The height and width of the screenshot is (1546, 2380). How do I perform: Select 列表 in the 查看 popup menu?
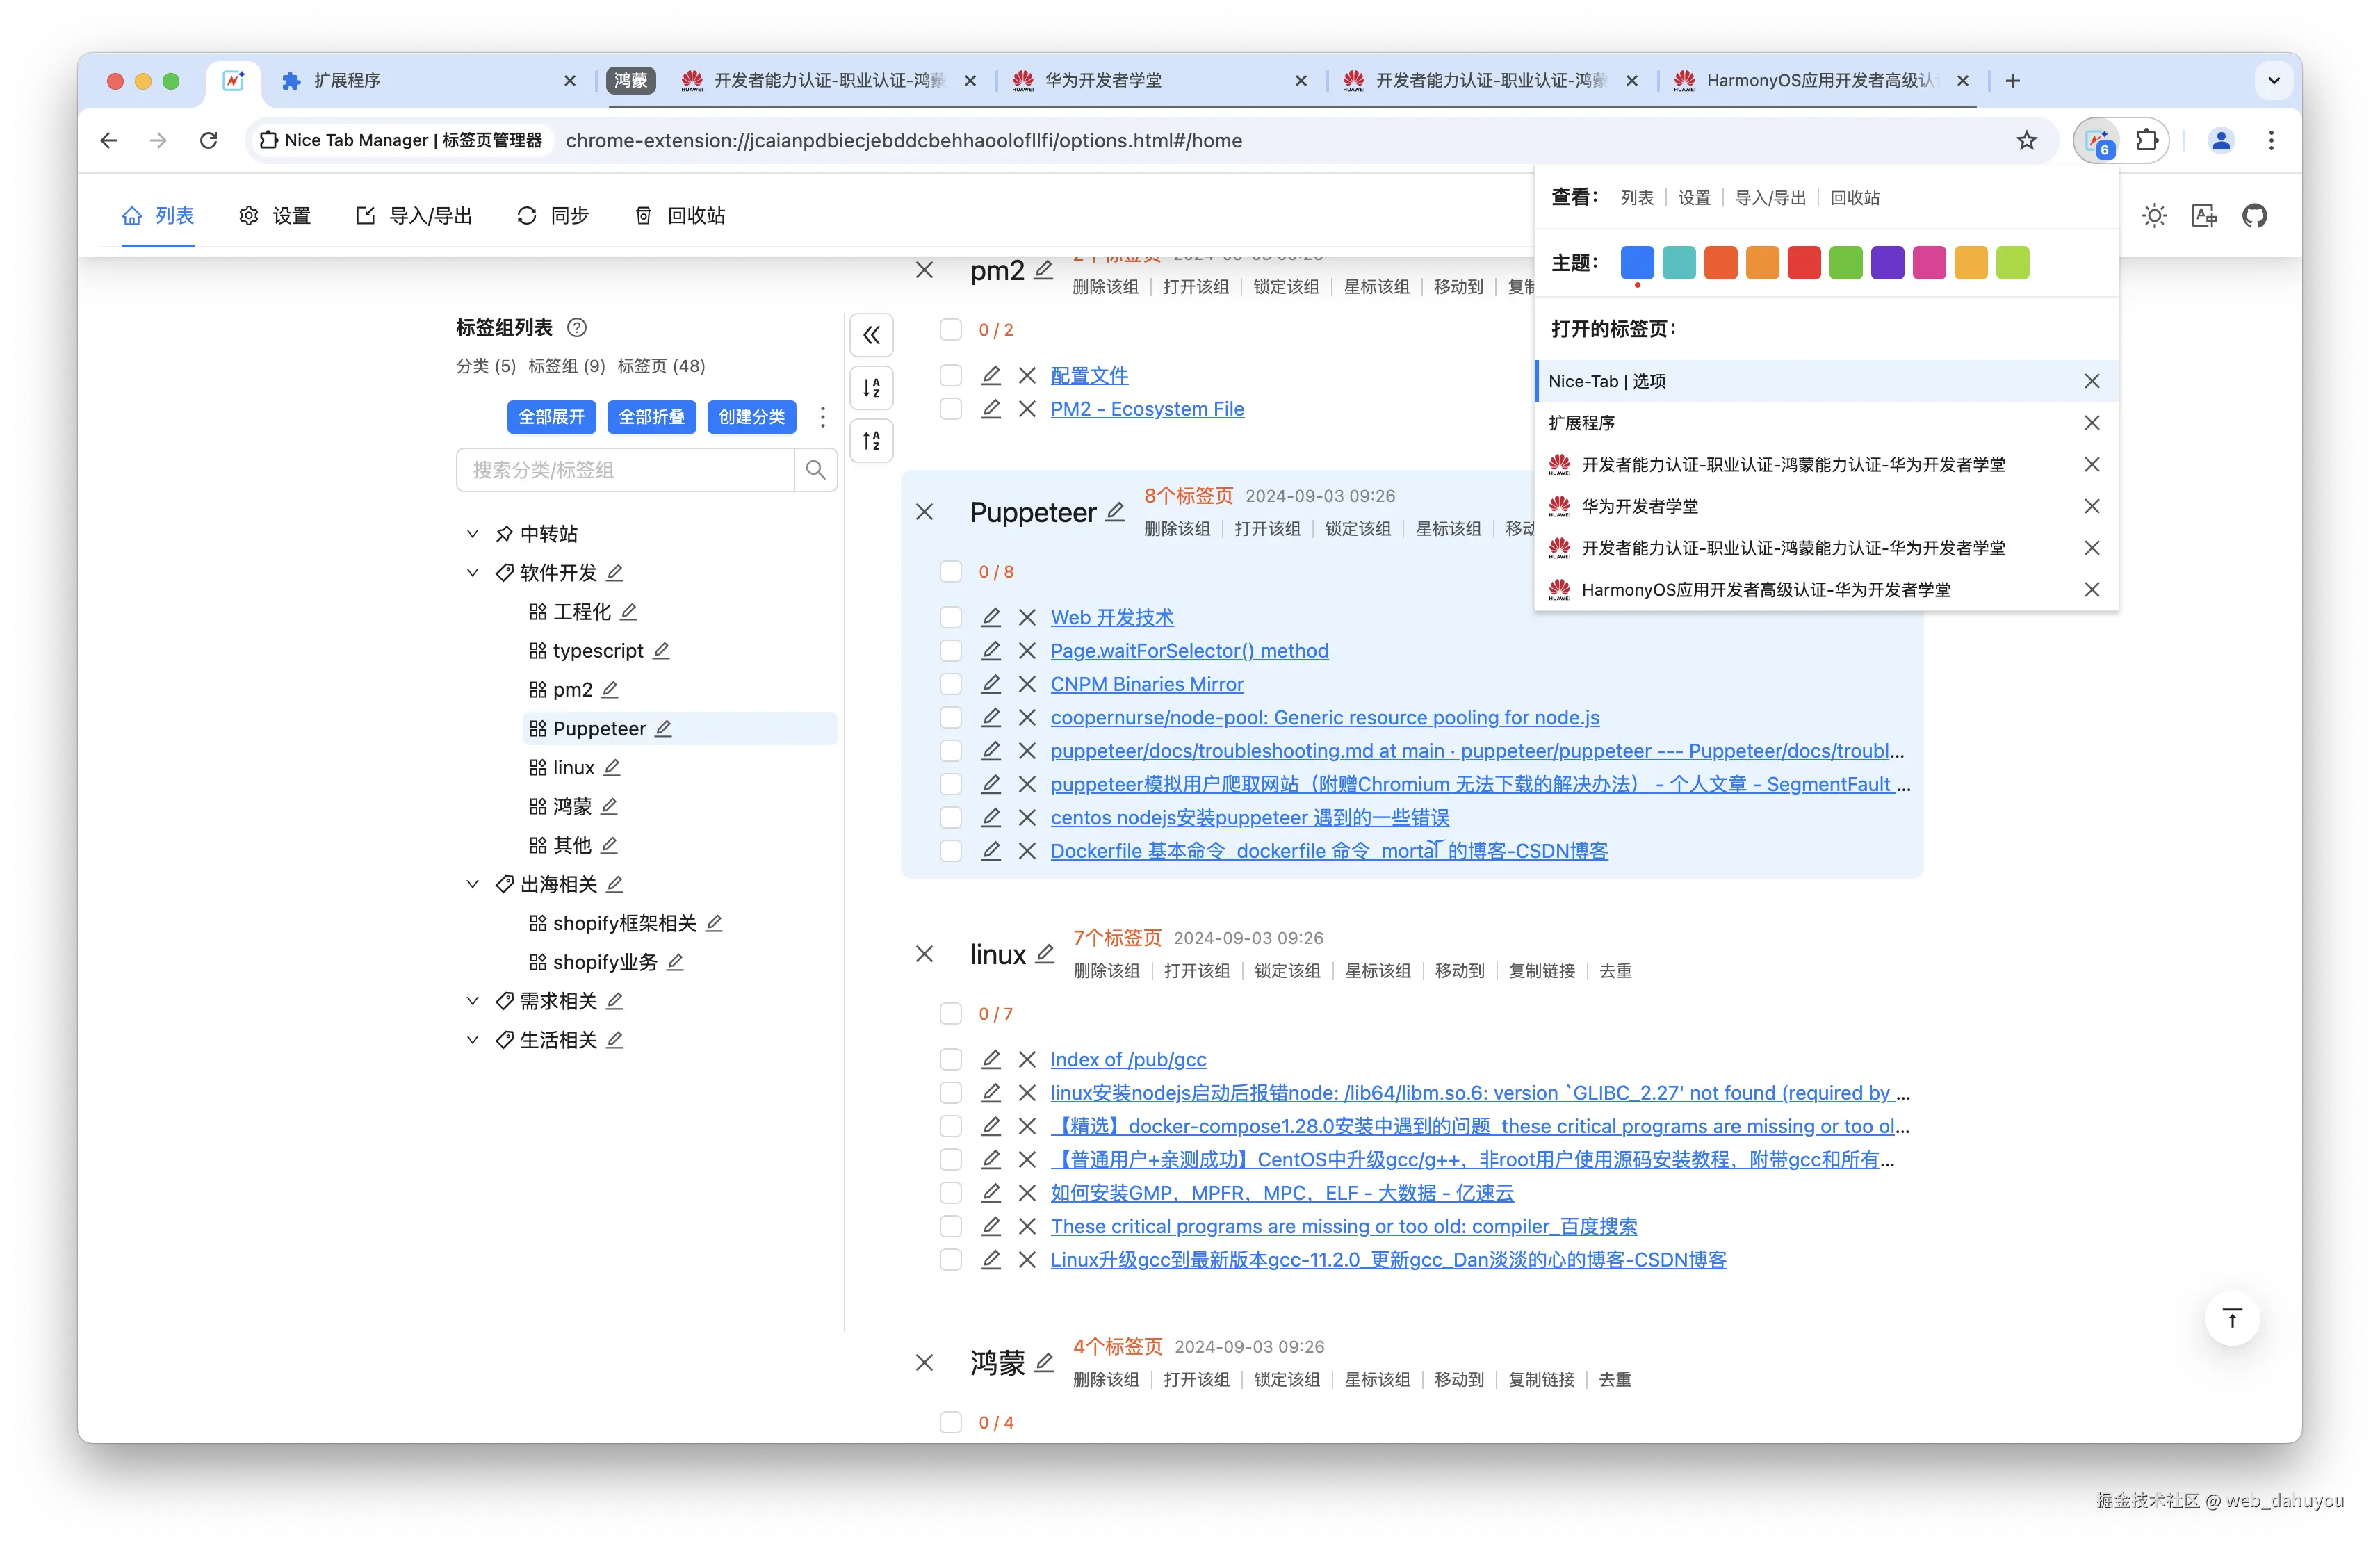coord(1636,197)
